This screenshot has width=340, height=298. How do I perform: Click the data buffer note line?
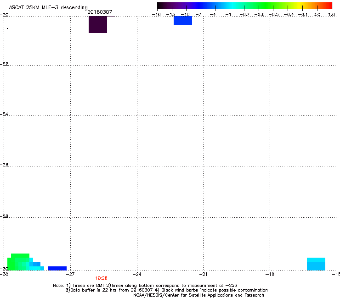pos(166,290)
